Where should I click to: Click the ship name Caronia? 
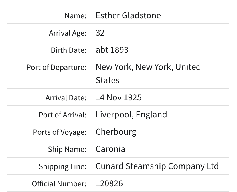(110, 149)
